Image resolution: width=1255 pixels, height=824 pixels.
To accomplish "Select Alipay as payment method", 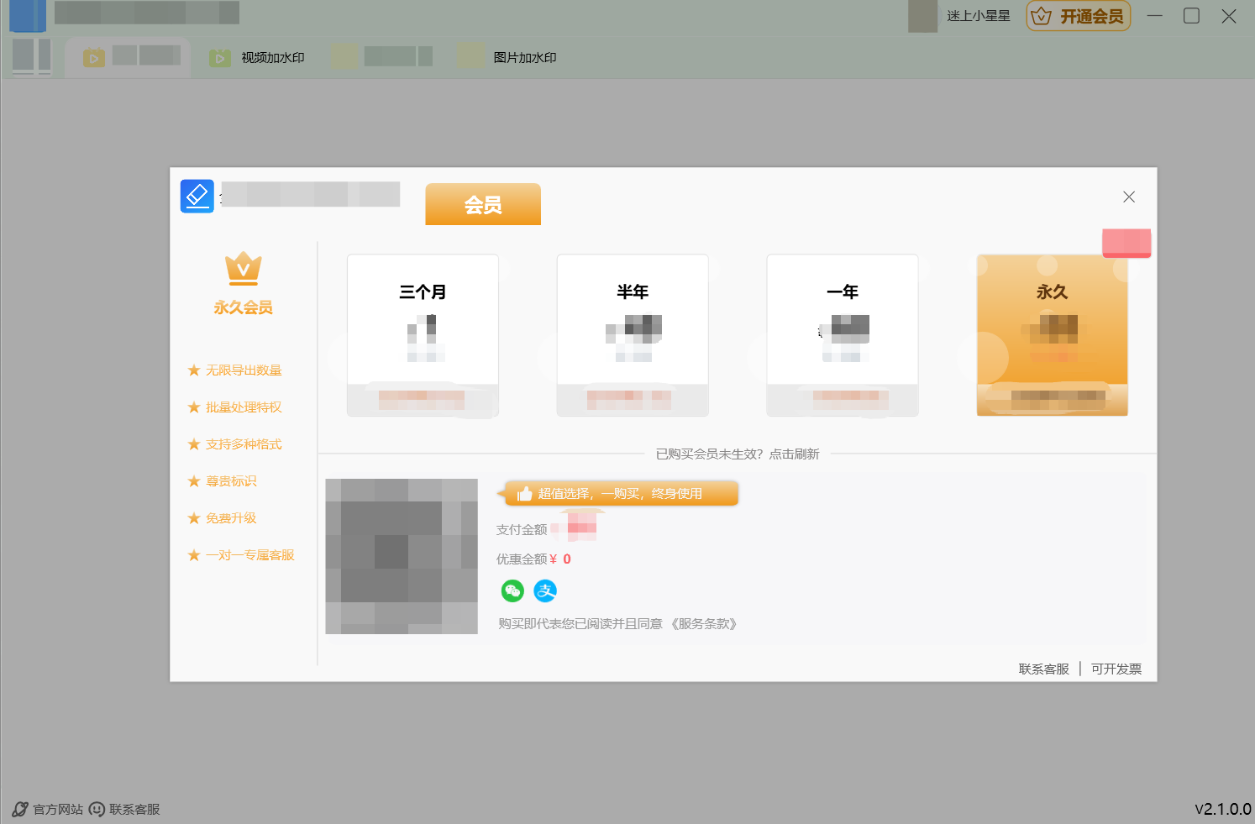I will [545, 590].
